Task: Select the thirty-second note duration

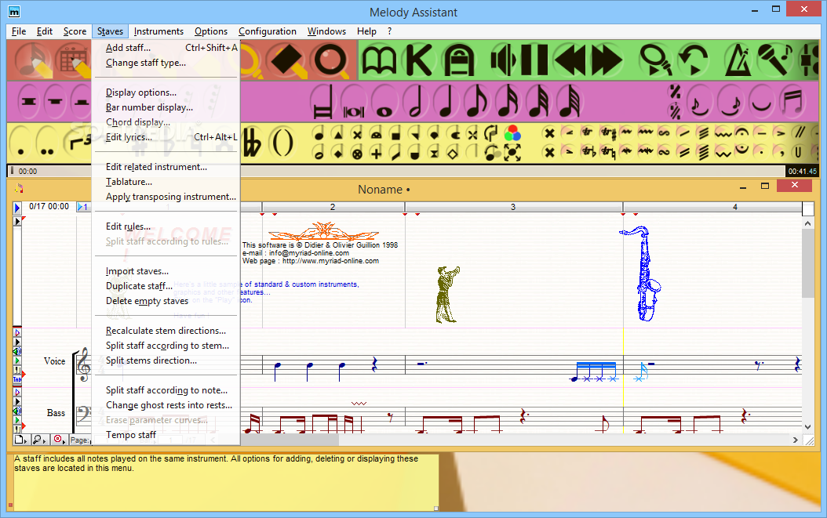Action: click(x=538, y=102)
